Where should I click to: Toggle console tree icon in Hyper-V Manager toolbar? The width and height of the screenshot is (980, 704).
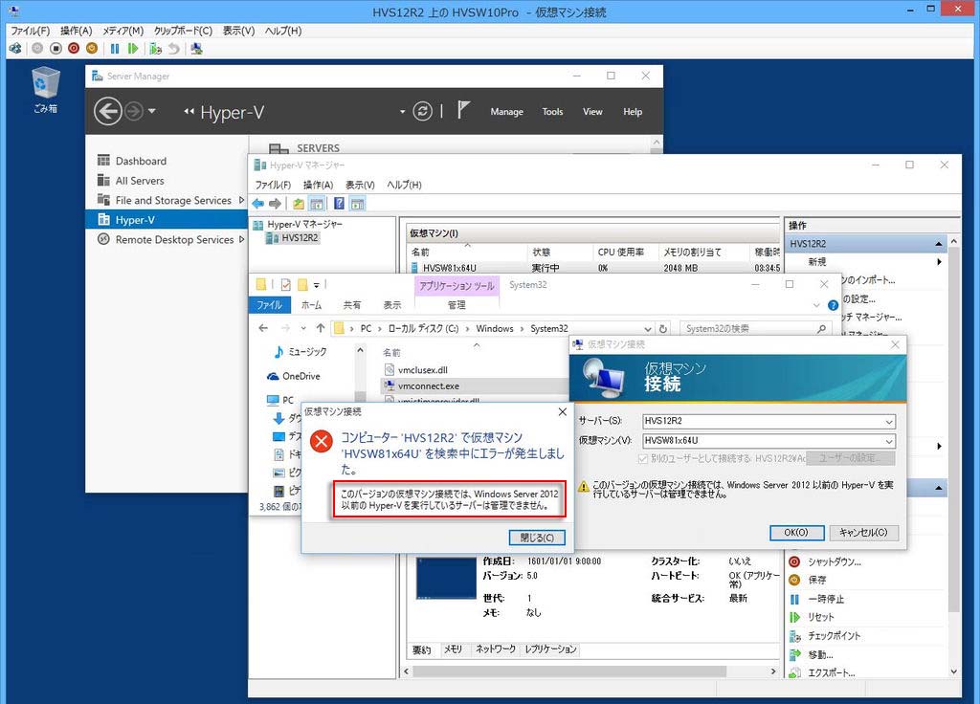(x=317, y=204)
